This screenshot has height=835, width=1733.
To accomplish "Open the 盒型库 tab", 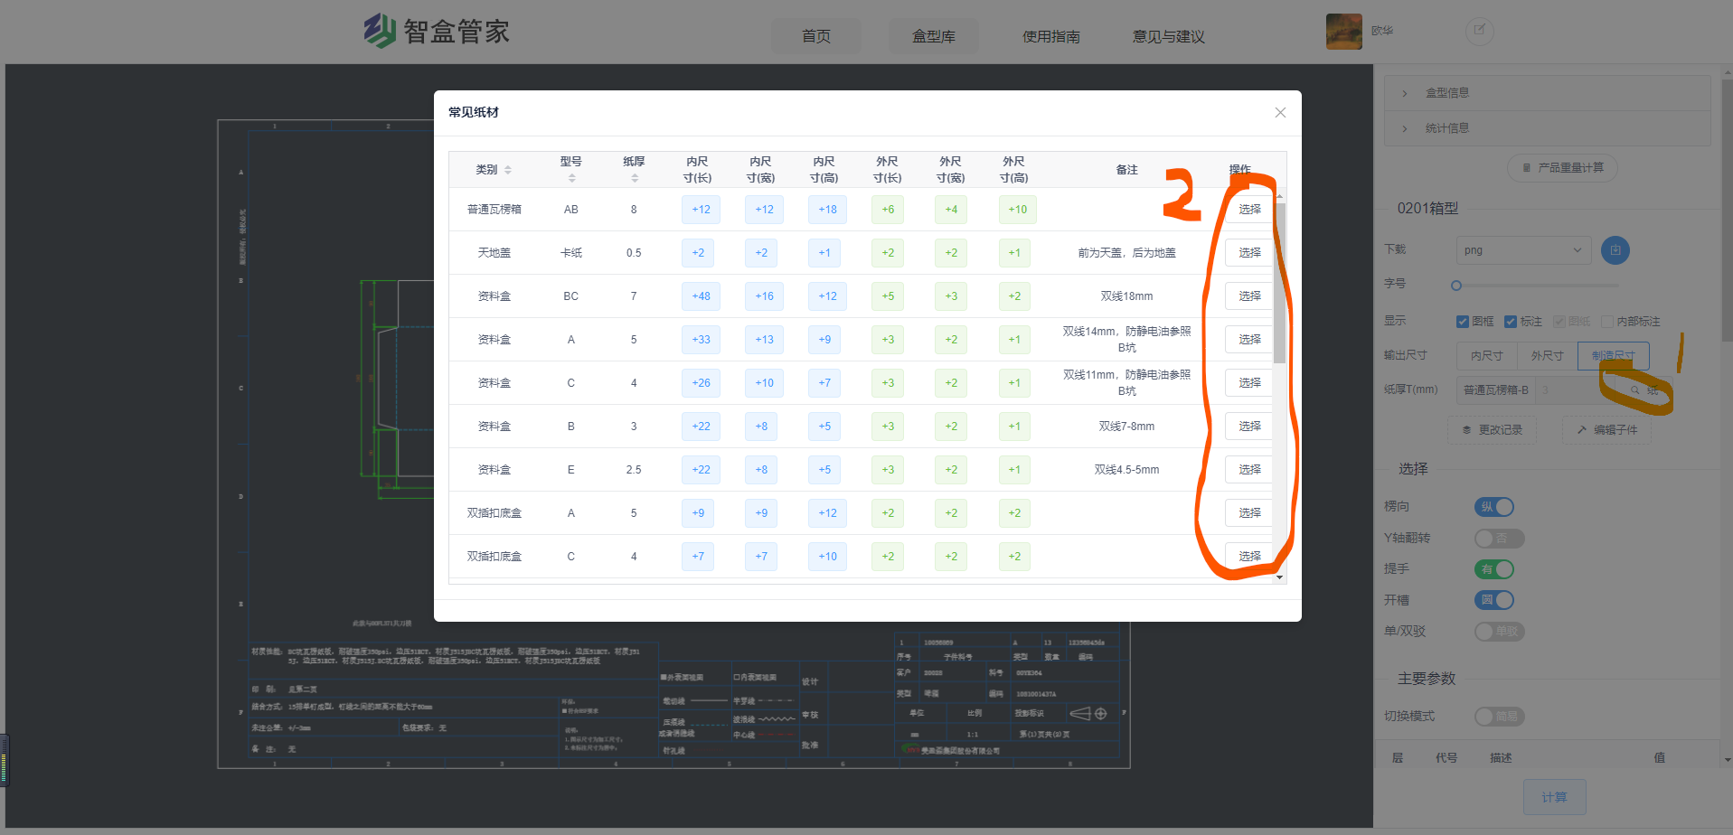I will pos(934,36).
